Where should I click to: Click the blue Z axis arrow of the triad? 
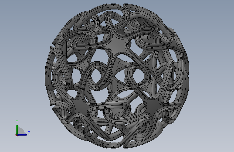coord(22,135)
